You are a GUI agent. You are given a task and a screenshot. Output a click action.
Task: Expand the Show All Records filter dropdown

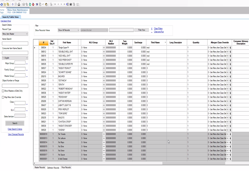coord(68,30)
